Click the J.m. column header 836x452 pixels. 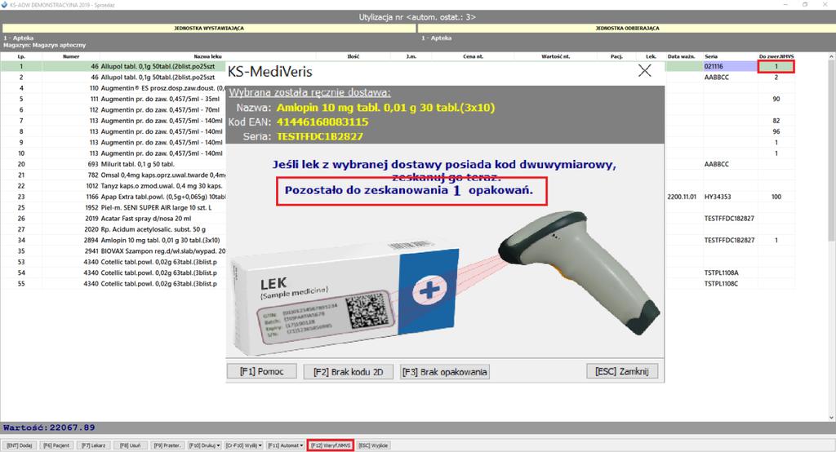[x=411, y=56]
